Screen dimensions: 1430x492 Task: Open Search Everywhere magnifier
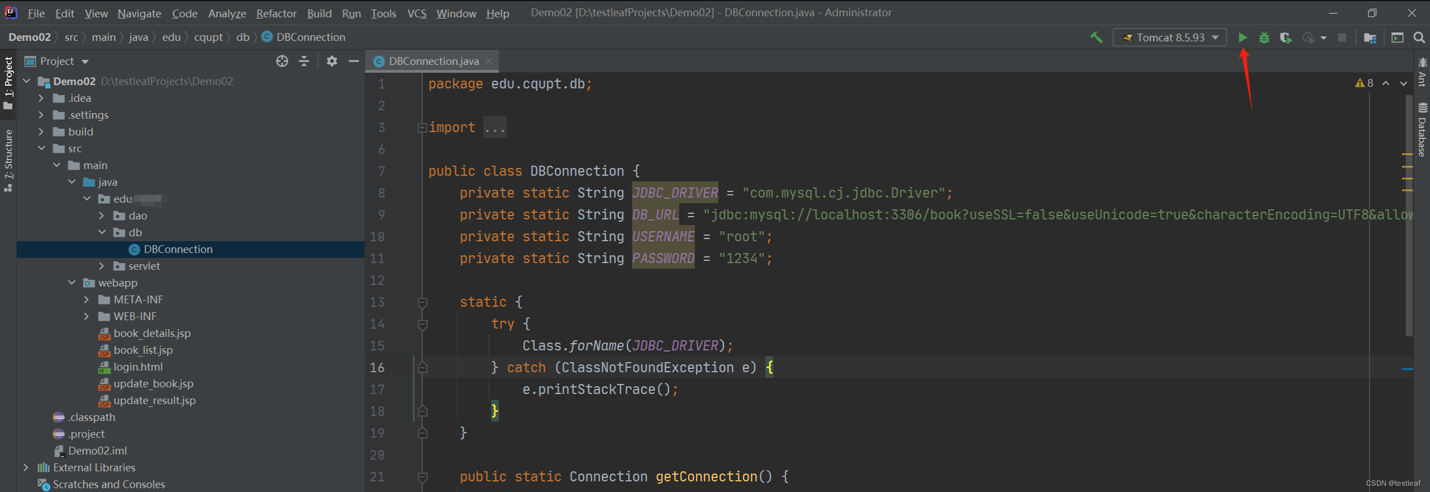1419,38
